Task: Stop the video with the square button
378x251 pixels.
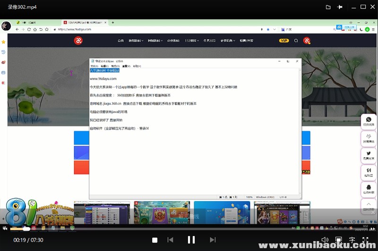Action: pos(155,240)
